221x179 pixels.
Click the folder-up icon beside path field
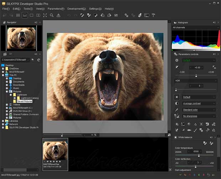(x=33, y=60)
